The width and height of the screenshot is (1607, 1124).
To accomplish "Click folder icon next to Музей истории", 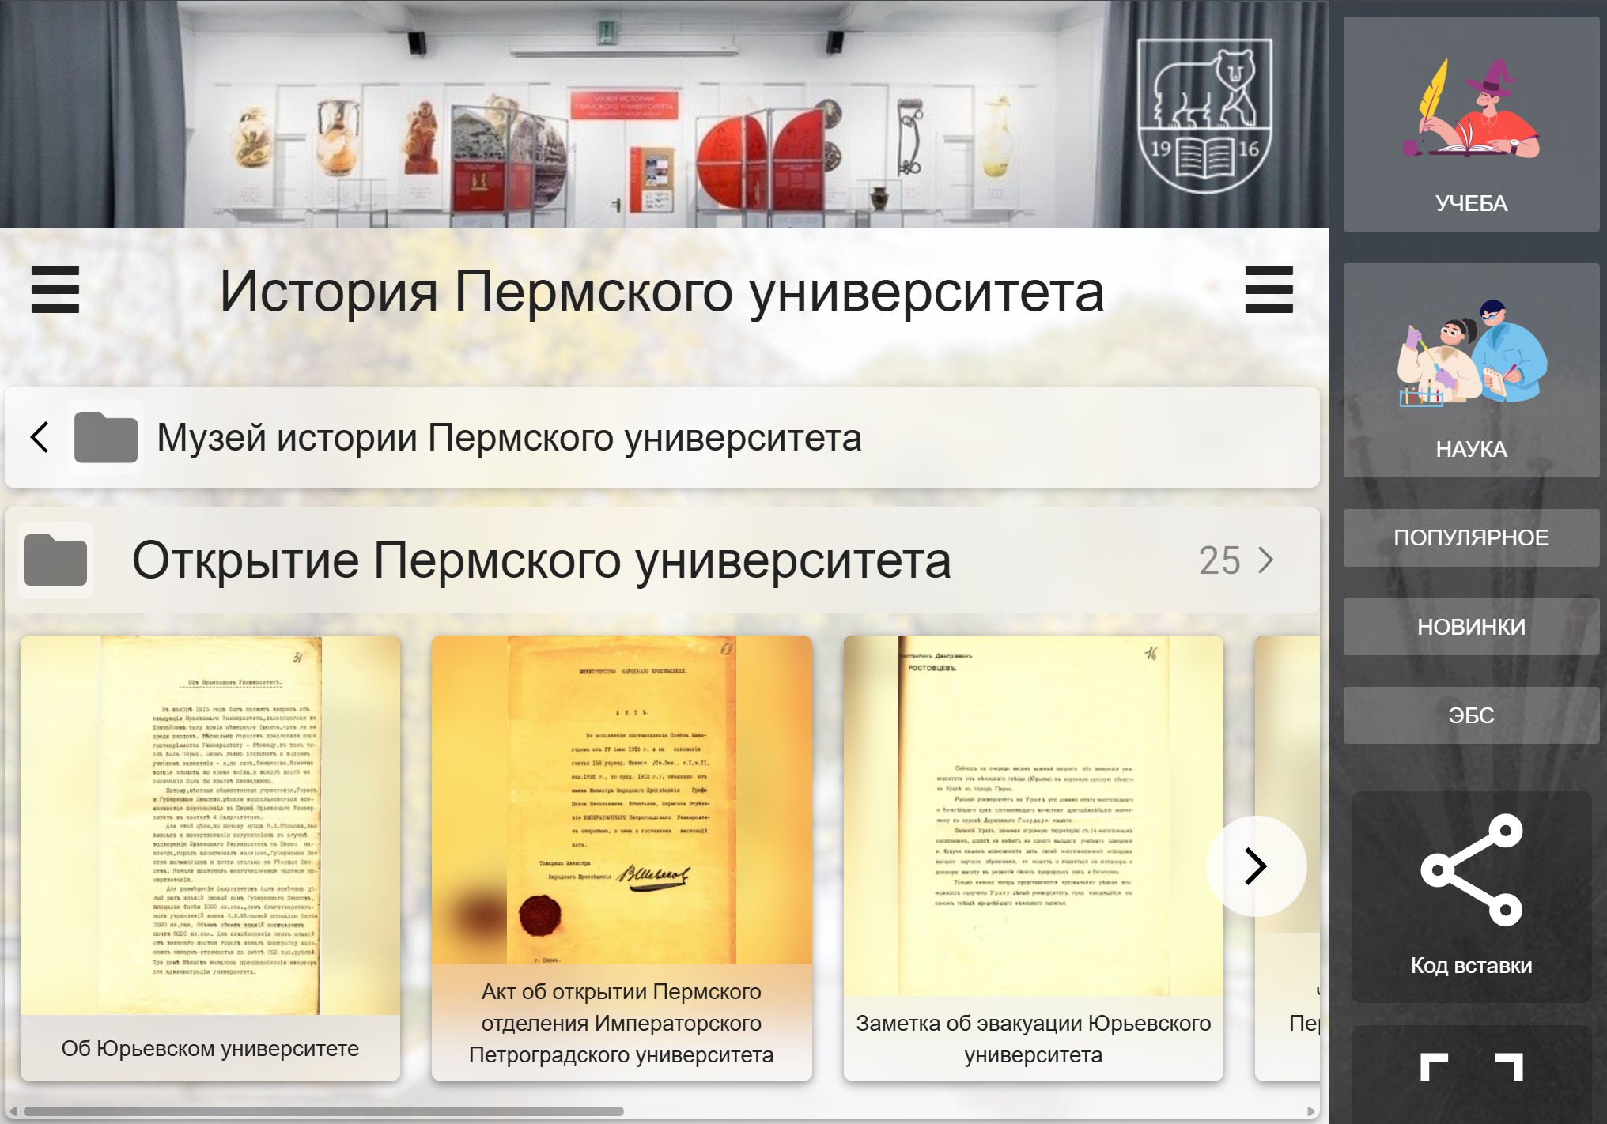I will point(106,437).
